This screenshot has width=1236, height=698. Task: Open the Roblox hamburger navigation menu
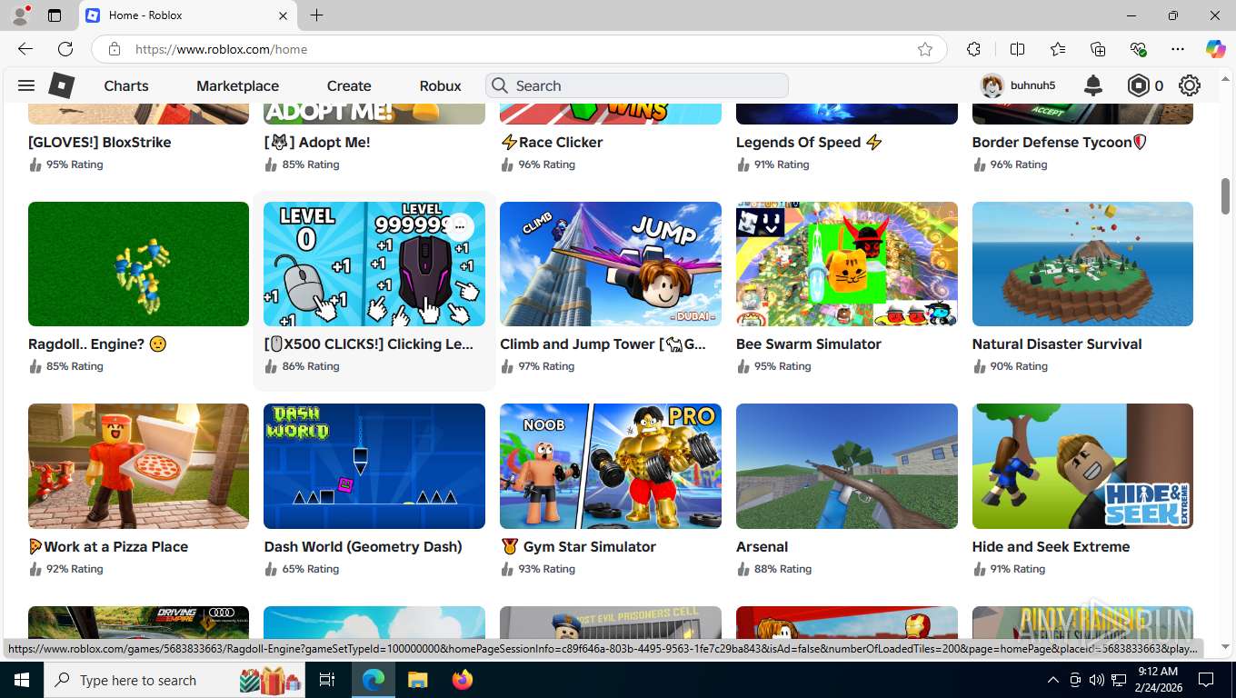tap(26, 85)
